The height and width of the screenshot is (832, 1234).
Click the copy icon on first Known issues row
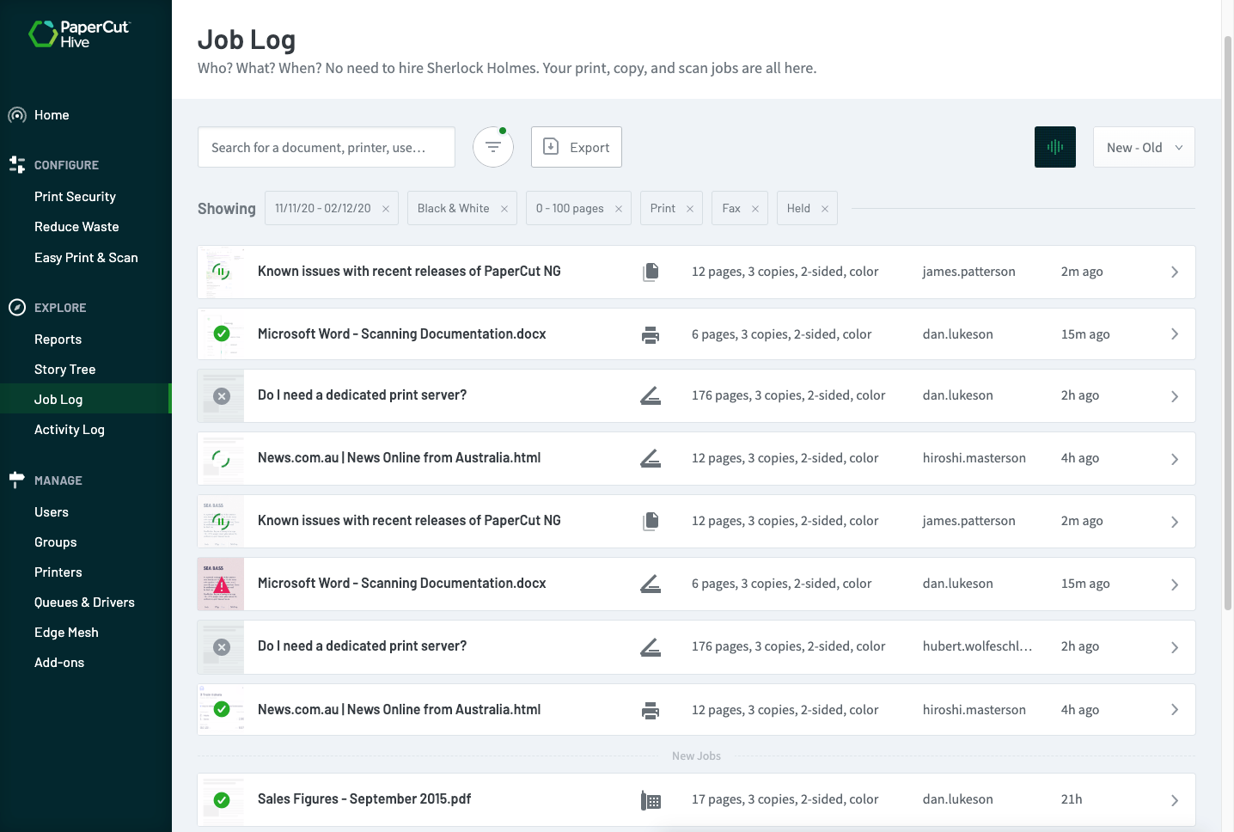(651, 272)
